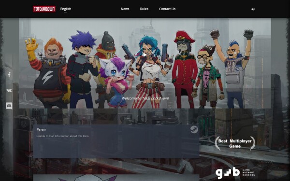
Task: Click 'Unable to load information about this item.' text
Action: pos(63,136)
